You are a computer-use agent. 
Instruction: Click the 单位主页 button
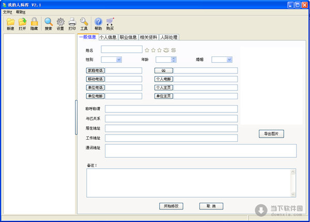pos(163,96)
